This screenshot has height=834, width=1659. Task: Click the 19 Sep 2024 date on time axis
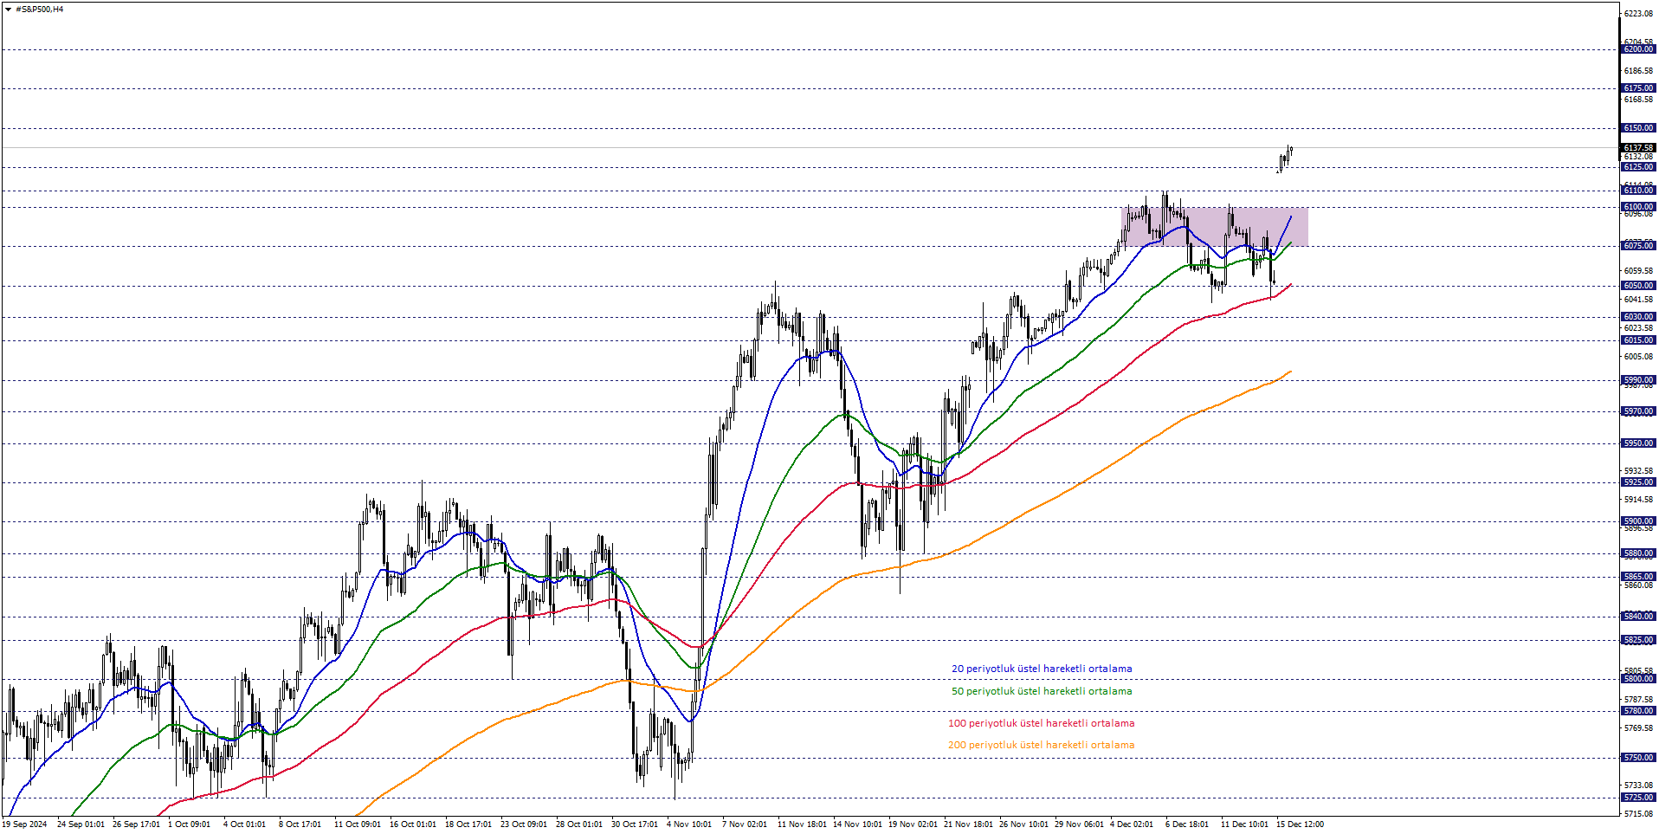click(x=24, y=824)
